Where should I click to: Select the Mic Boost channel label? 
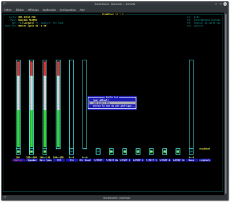[x=85, y=160]
